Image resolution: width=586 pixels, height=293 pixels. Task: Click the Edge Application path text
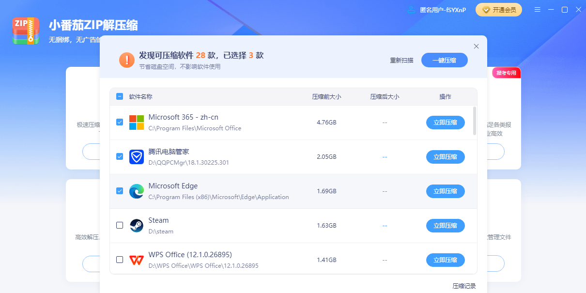[218, 197]
